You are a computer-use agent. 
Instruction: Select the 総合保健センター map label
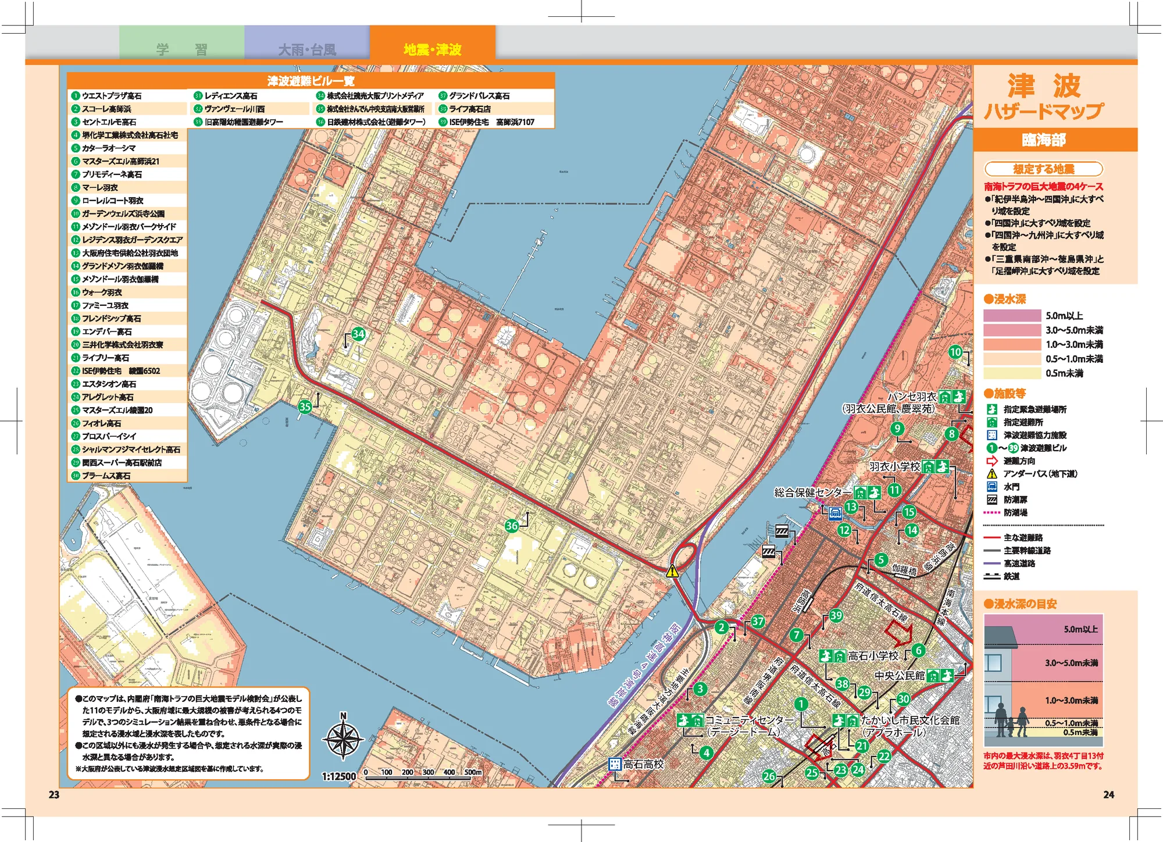813,493
